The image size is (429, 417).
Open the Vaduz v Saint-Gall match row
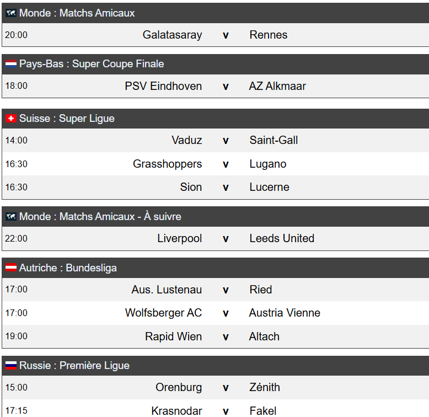215,140
